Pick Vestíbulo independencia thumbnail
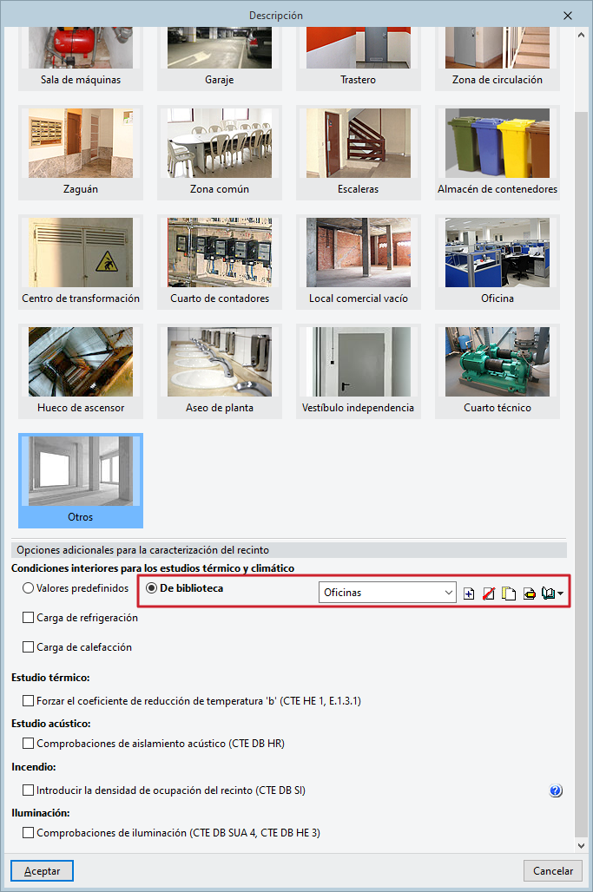 tap(359, 371)
